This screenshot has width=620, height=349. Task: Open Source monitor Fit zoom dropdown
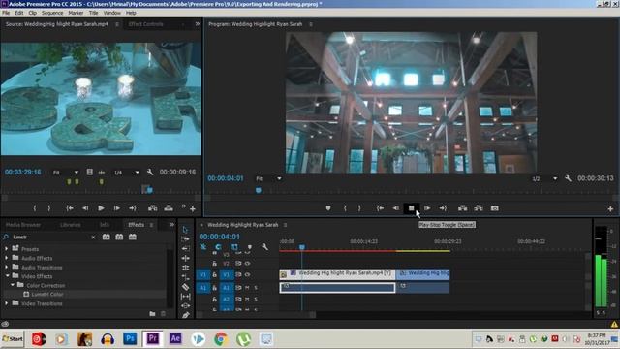tap(66, 173)
